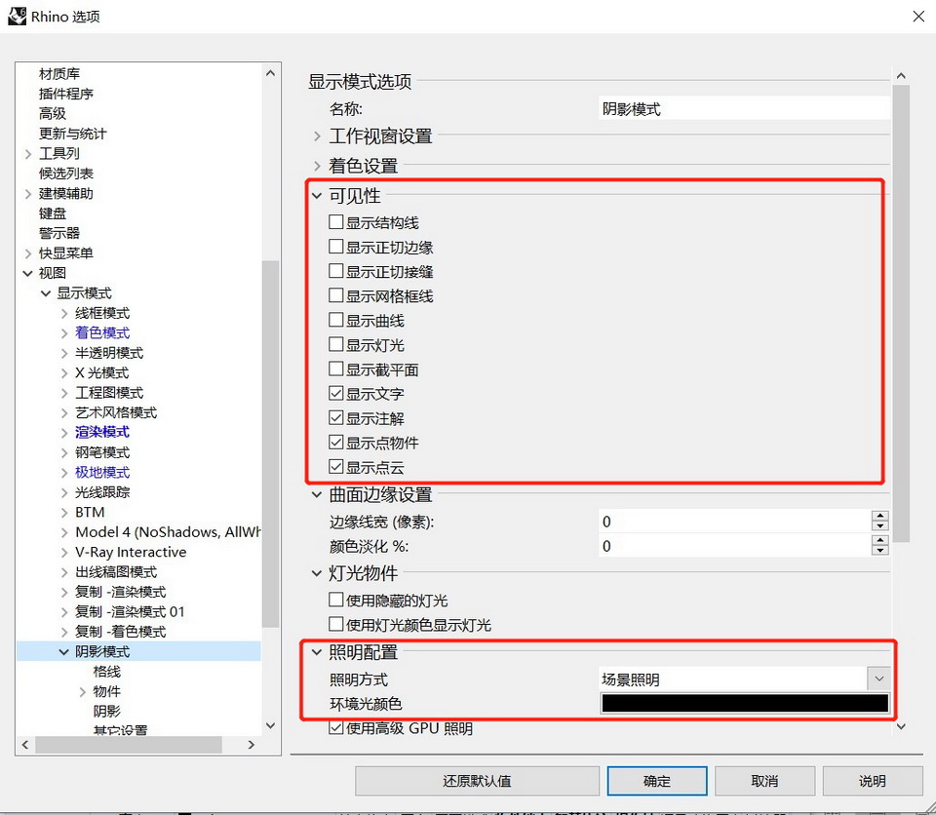936x815 pixels.
Task: Decrease the 颜色淡化 % value with down arrow
Action: point(880,552)
